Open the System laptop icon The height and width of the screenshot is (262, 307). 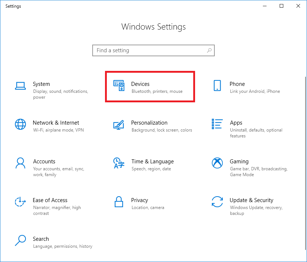[20, 86]
